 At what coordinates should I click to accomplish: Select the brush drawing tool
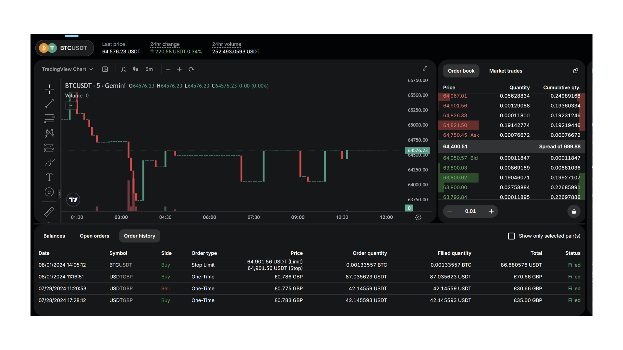pos(49,163)
